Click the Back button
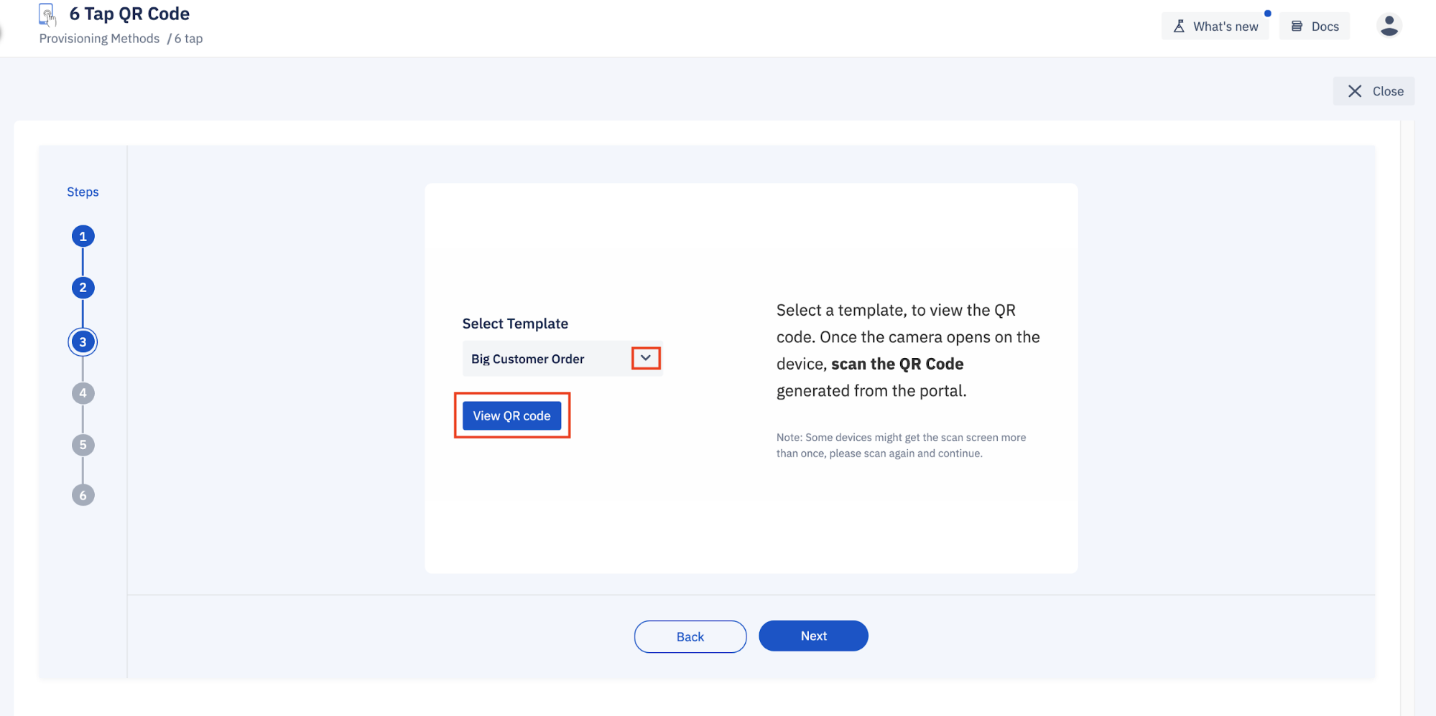This screenshot has width=1436, height=716. (x=689, y=636)
